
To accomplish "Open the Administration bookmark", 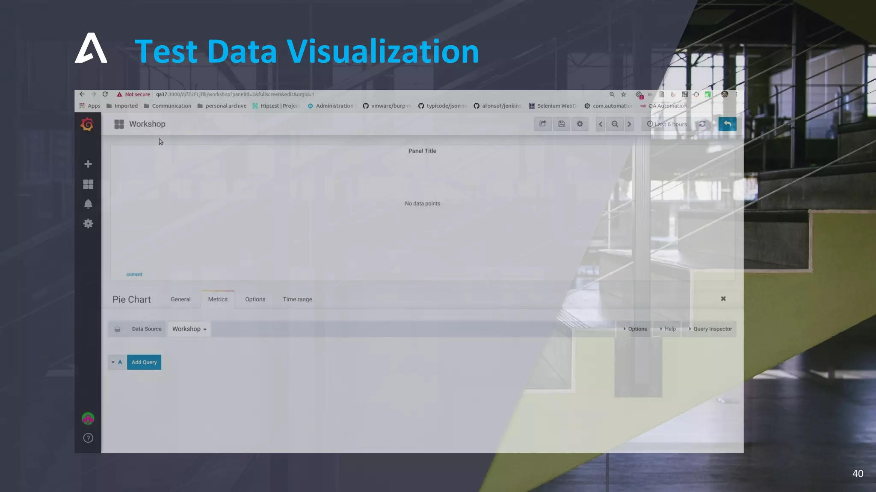I will tap(331, 106).
